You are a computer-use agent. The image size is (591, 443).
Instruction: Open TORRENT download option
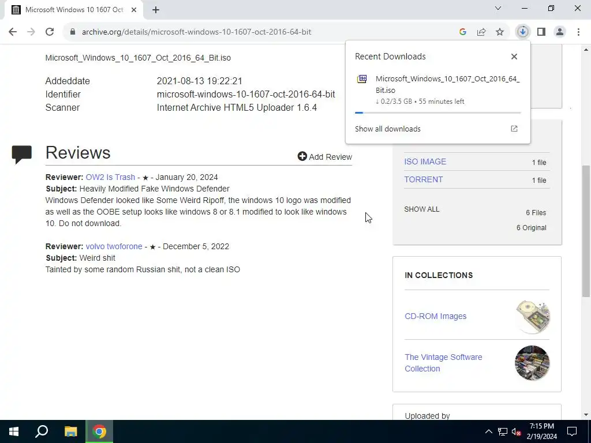423,180
